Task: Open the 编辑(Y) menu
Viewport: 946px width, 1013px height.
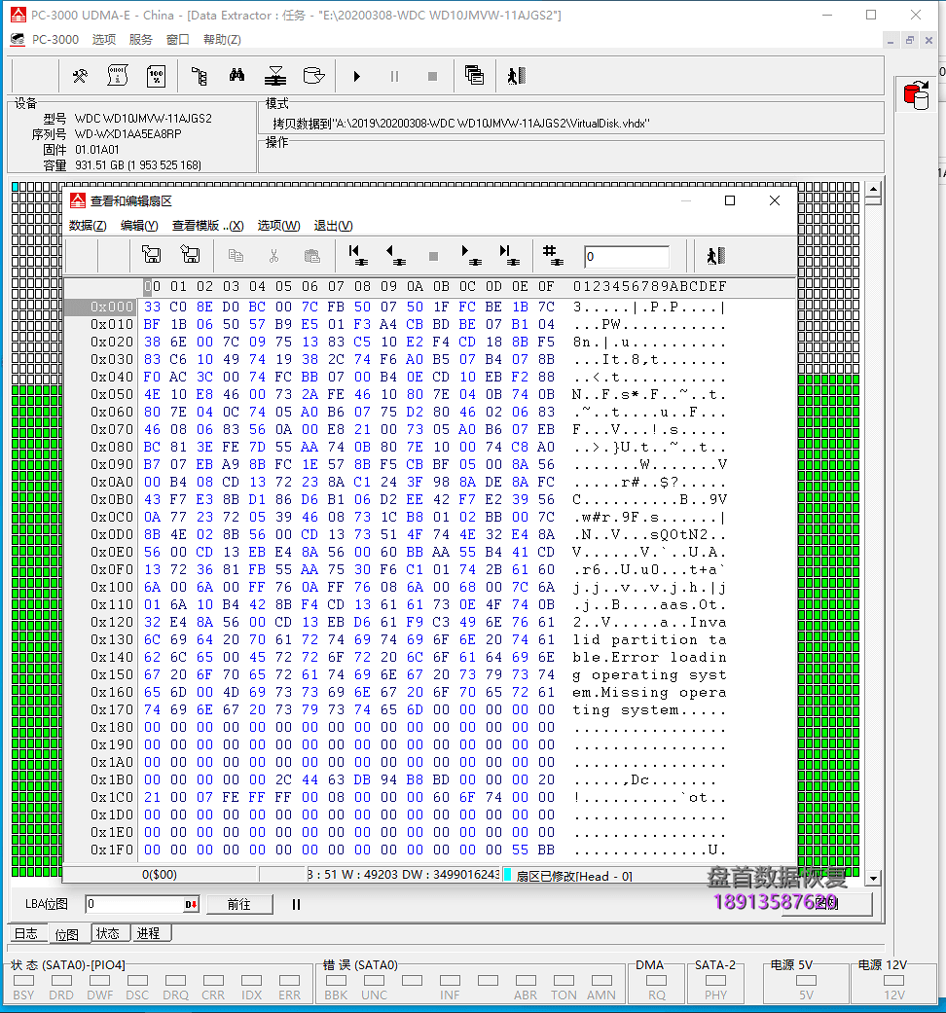Action: (139, 226)
